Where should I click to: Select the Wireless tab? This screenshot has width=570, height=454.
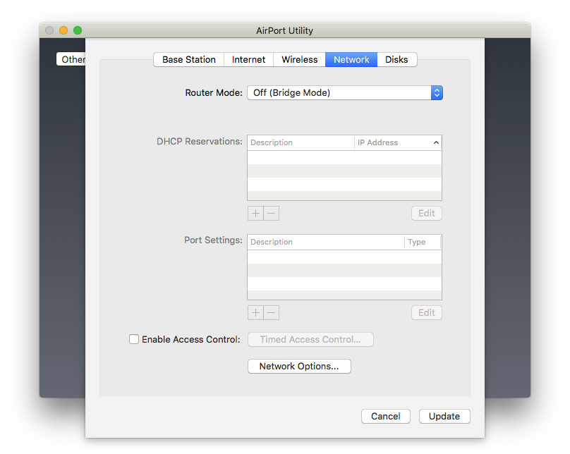tap(299, 59)
